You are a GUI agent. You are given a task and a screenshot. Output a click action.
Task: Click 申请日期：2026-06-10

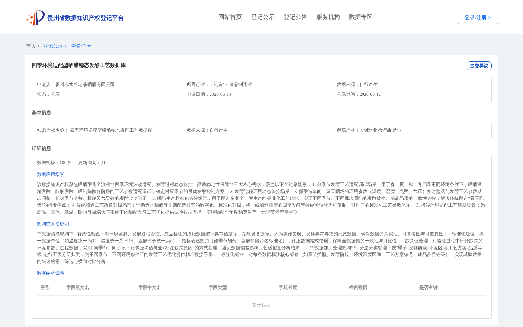pos(209,94)
